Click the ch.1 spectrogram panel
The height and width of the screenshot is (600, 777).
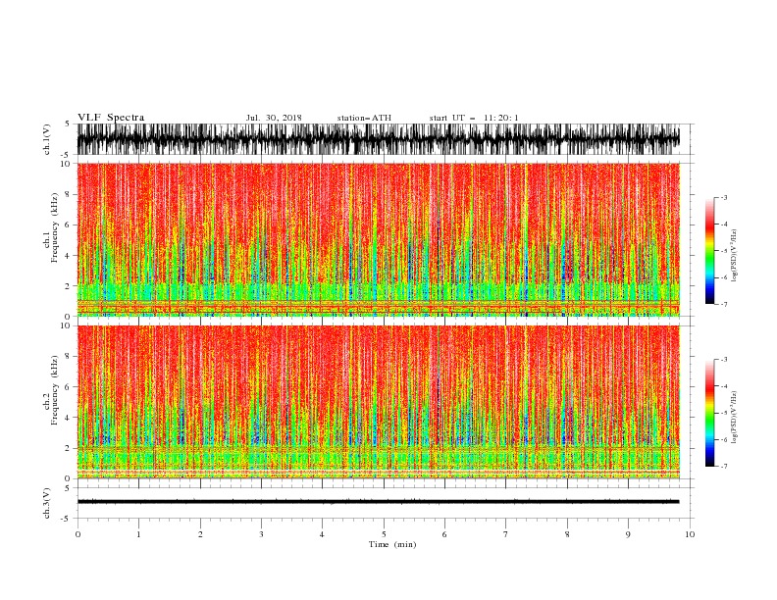(x=379, y=239)
